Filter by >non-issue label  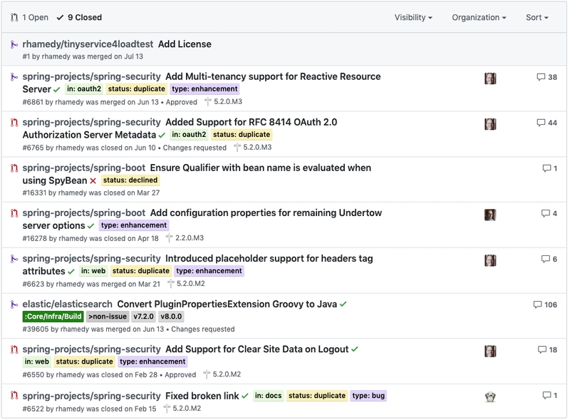pos(108,317)
